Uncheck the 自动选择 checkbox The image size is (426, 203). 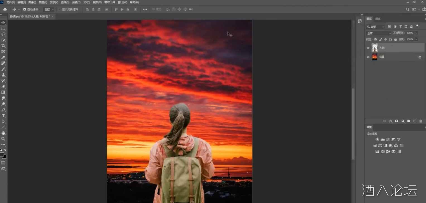(25, 9)
